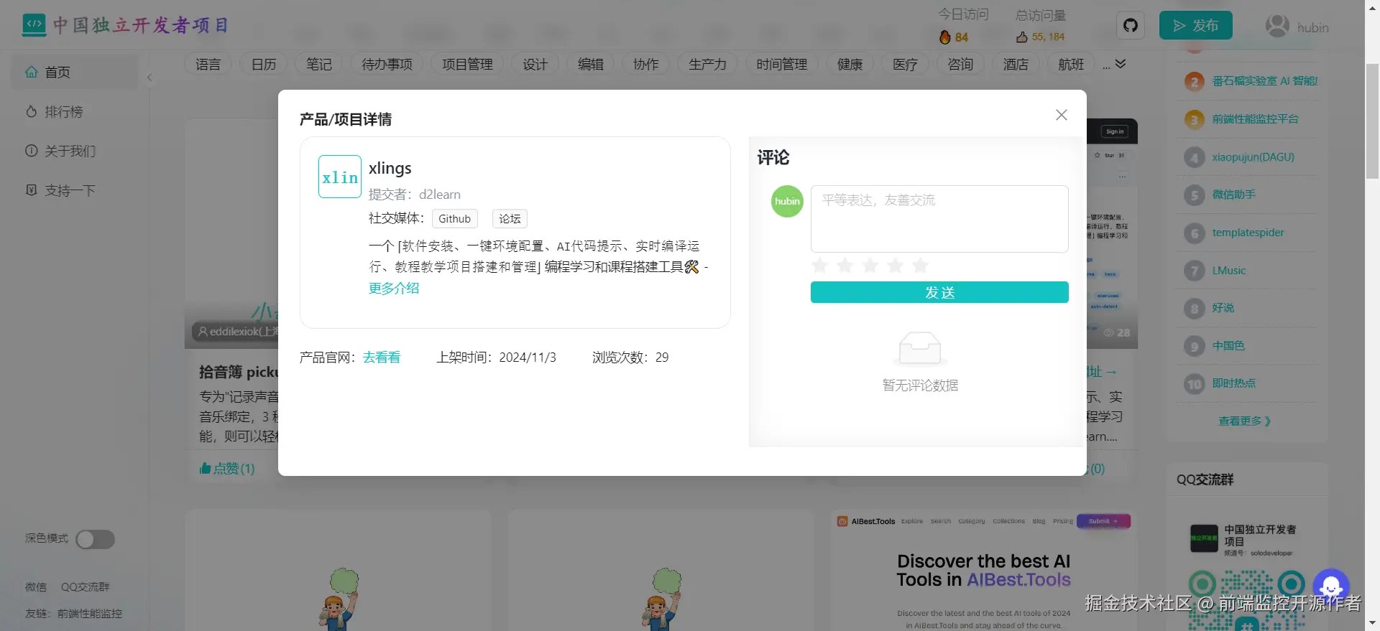The height and width of the screenshot is (631, 1380).
Task: Select the 协作 category tag
Action: point(646,65)
